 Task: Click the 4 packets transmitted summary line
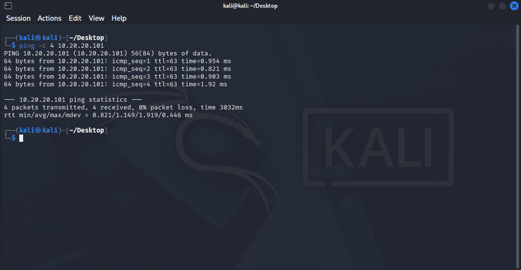[123, 108]
